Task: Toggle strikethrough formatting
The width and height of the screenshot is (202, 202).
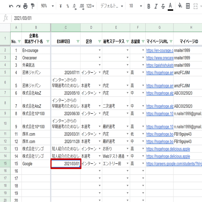Action: 163,6
